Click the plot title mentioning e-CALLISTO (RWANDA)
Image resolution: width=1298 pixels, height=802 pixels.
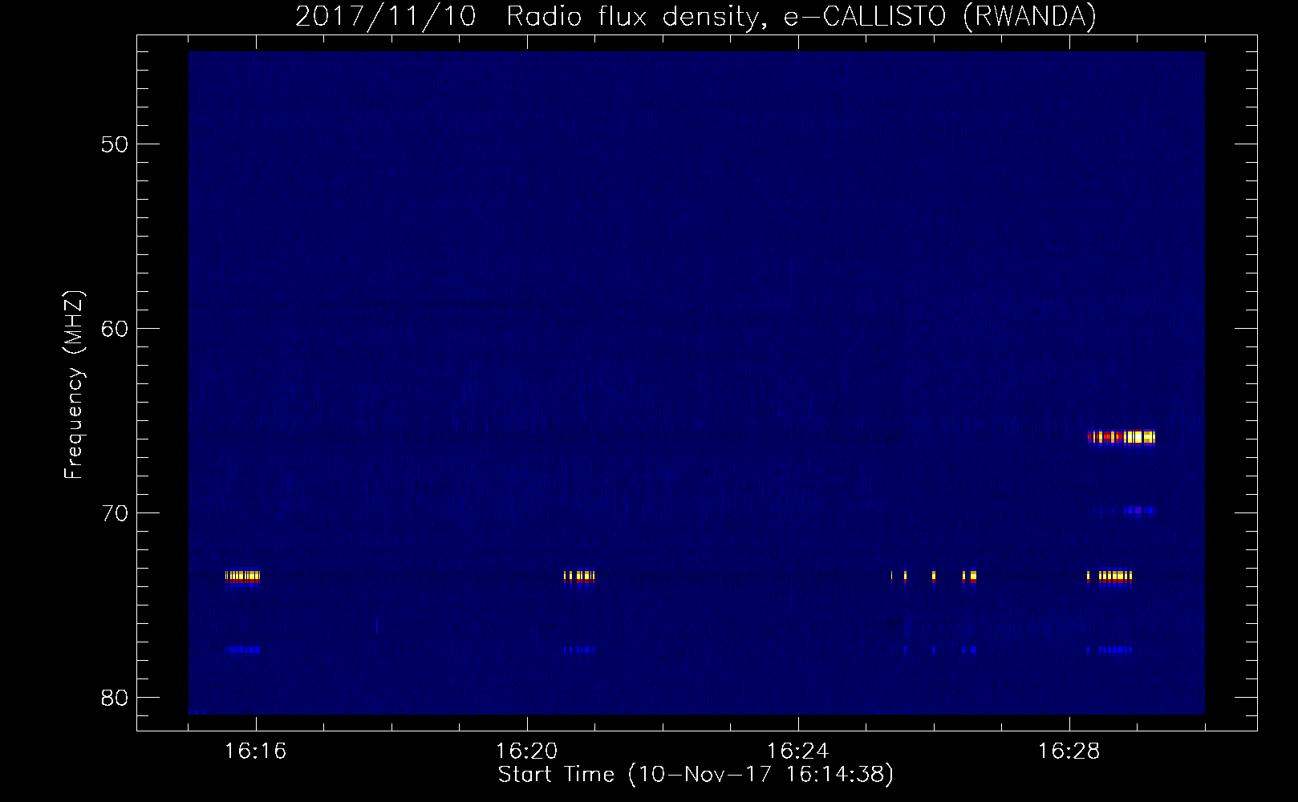pos(696,16)
